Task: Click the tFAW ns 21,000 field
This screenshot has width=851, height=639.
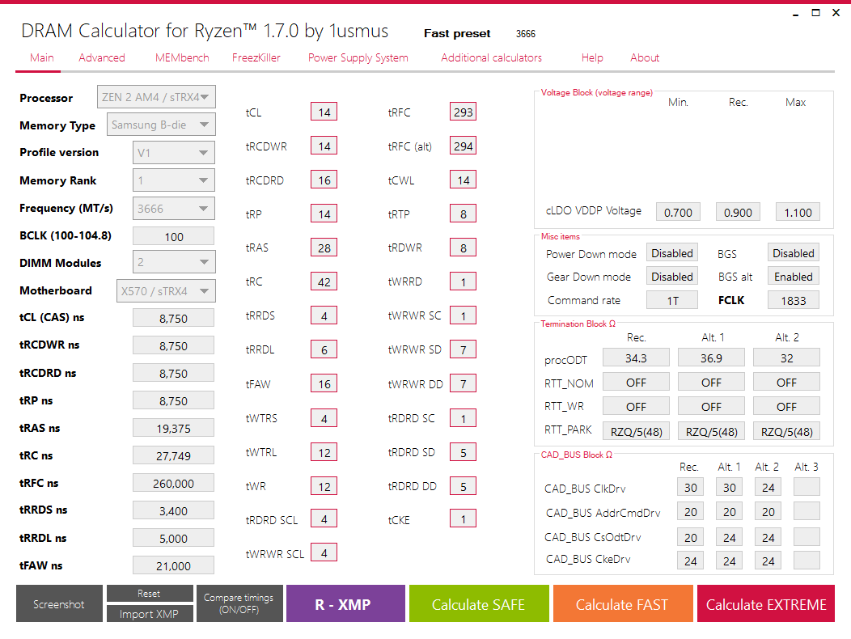Action: 174,565
